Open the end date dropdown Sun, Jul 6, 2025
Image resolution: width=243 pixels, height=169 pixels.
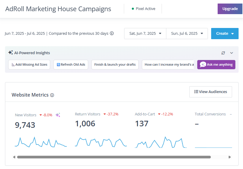coord(187,34)
